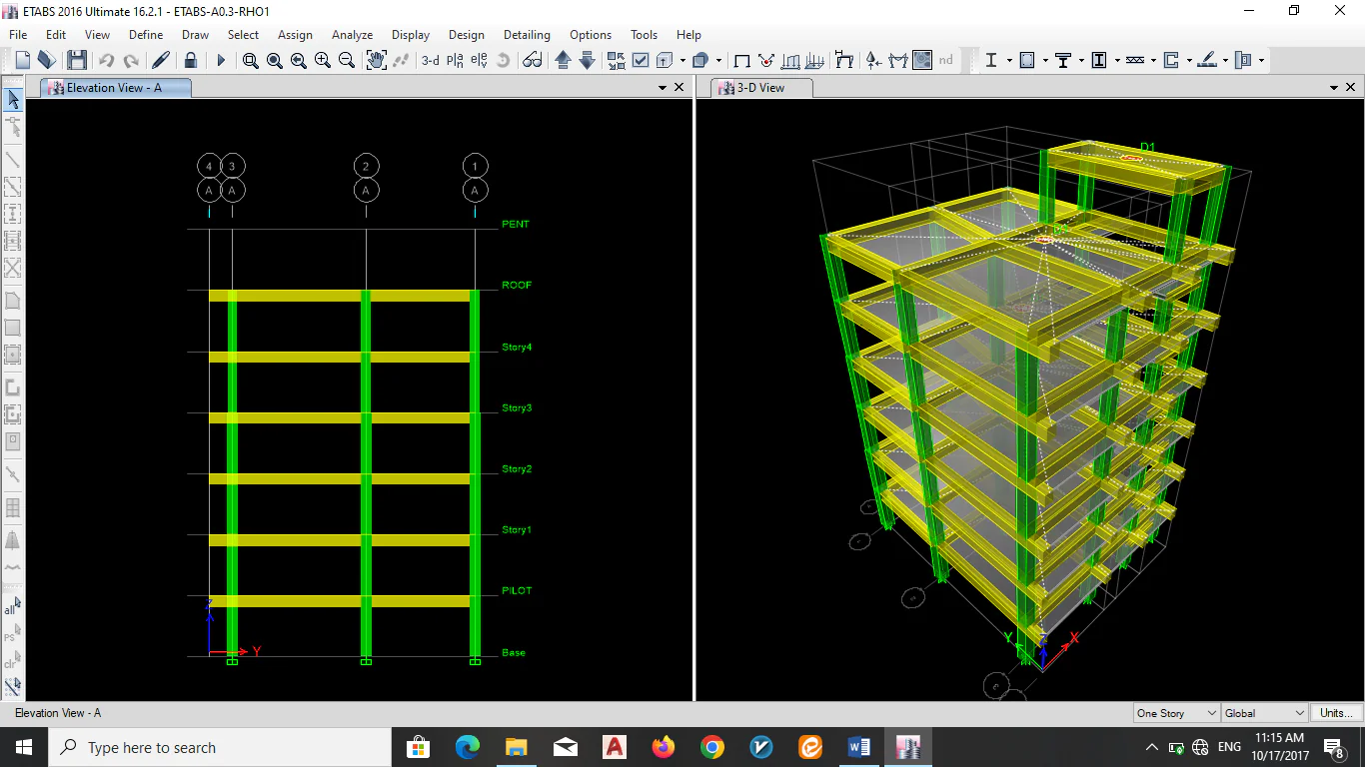Open the Global coordinate system dropdown
The width and height of the screenshot is (1365, 767).
[1264, 713]
